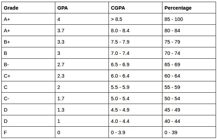This screenshot has width=217, height=139.
Task: Select the B- grade cell
Action: (x=28, y=65)
